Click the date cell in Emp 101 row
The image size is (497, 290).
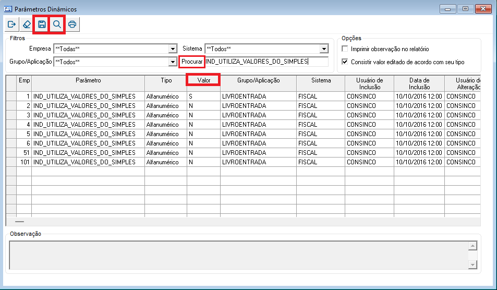tap(419, 162)
